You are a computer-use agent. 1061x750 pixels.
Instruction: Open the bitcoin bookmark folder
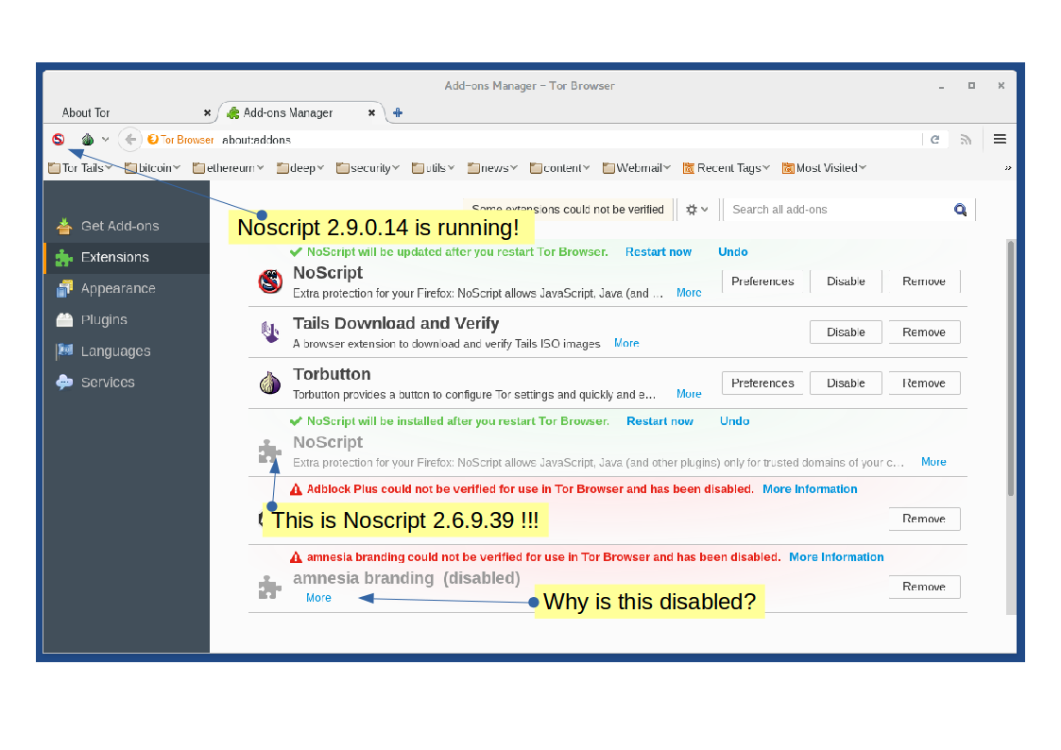[152, 168]
